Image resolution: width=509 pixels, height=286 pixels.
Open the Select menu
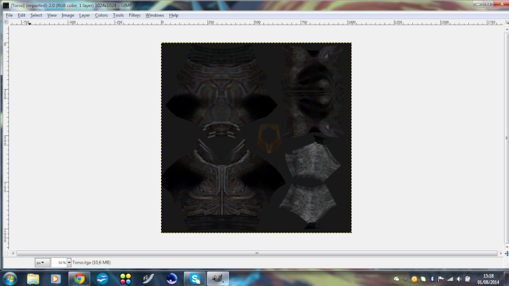point(36,15)
